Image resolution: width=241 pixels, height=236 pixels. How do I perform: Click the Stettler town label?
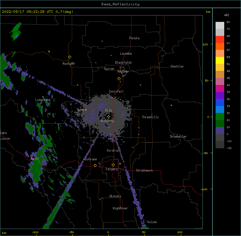coord(177,66)
